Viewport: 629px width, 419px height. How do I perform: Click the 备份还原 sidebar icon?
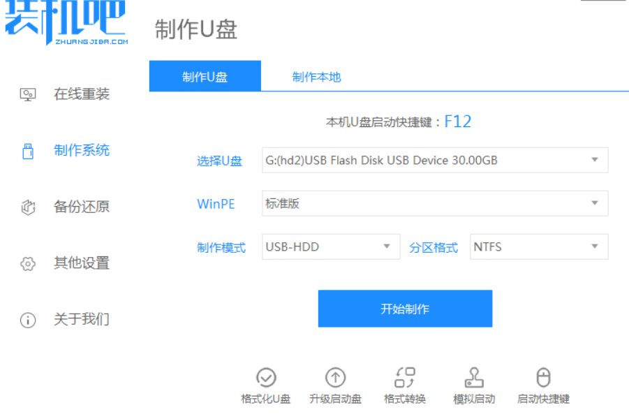pos(28,207)
